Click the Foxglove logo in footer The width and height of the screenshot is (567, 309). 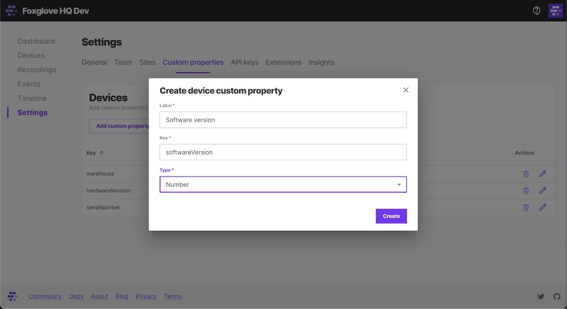point(12,297)
